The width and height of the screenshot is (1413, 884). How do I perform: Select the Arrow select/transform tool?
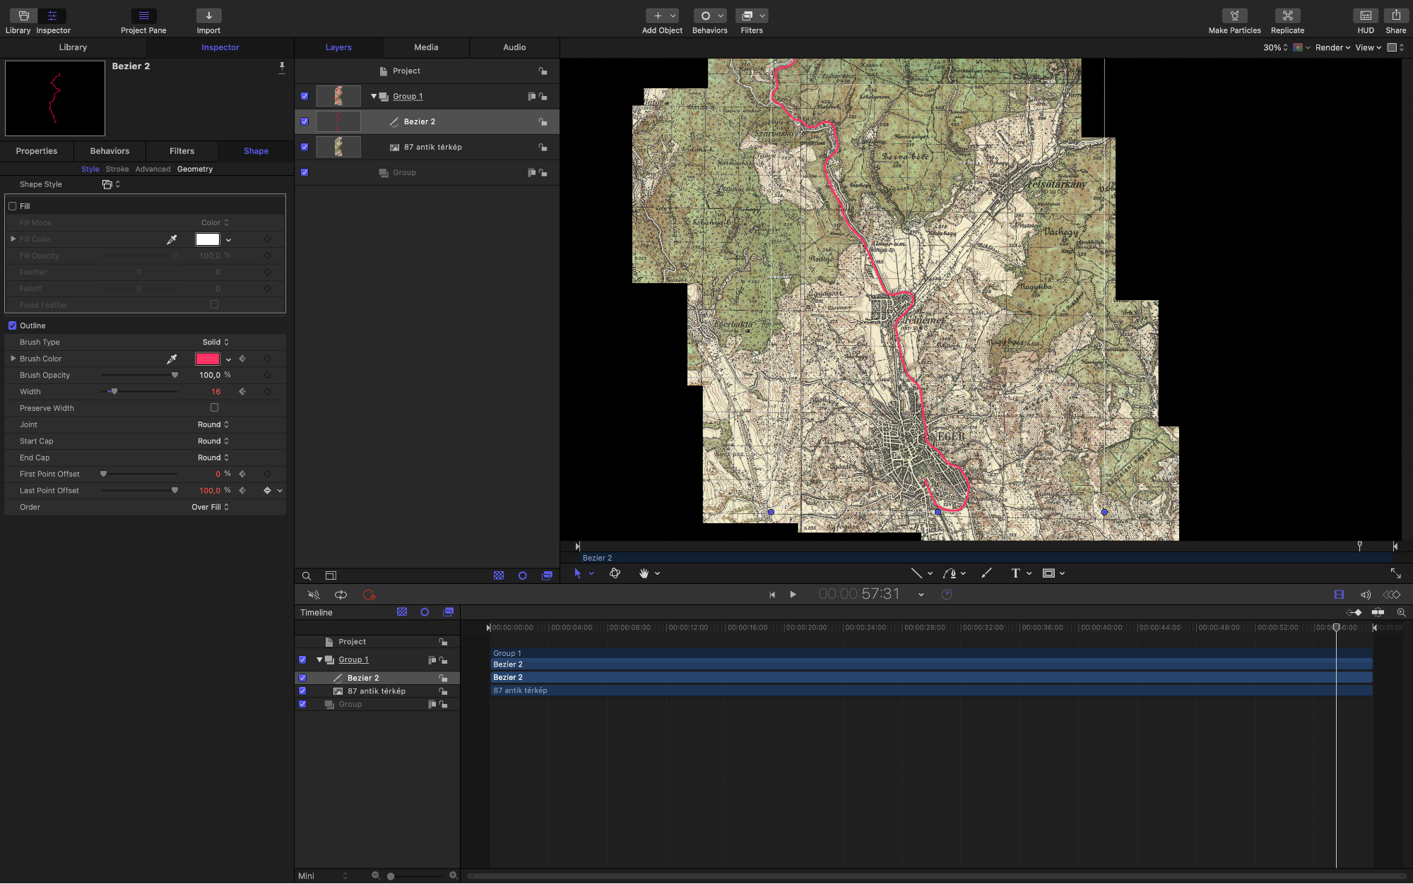(x=577, y=573)
